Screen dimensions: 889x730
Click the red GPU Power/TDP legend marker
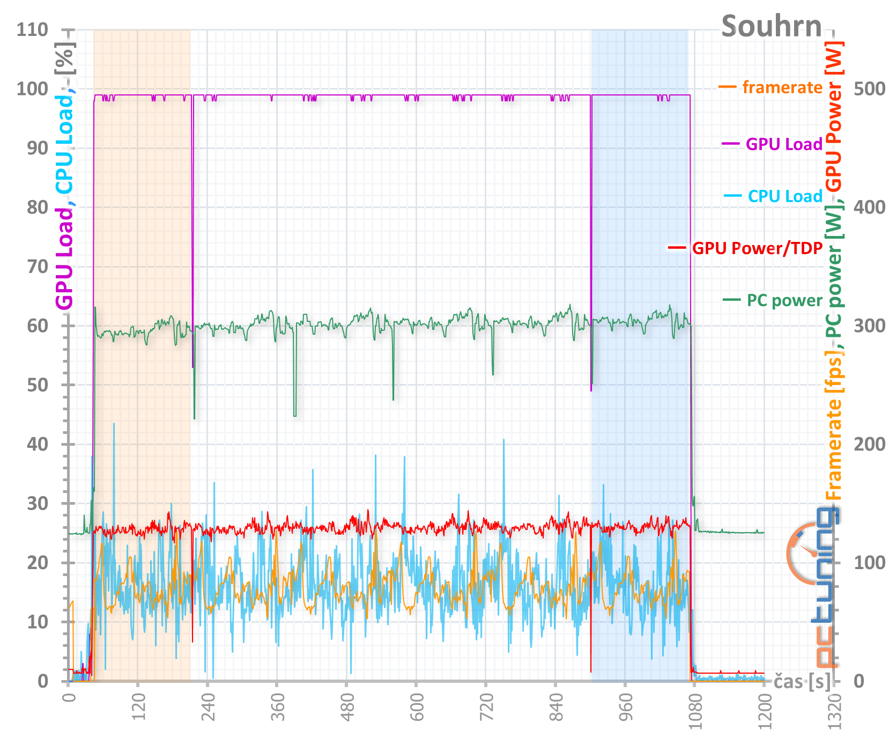(677, 247)
